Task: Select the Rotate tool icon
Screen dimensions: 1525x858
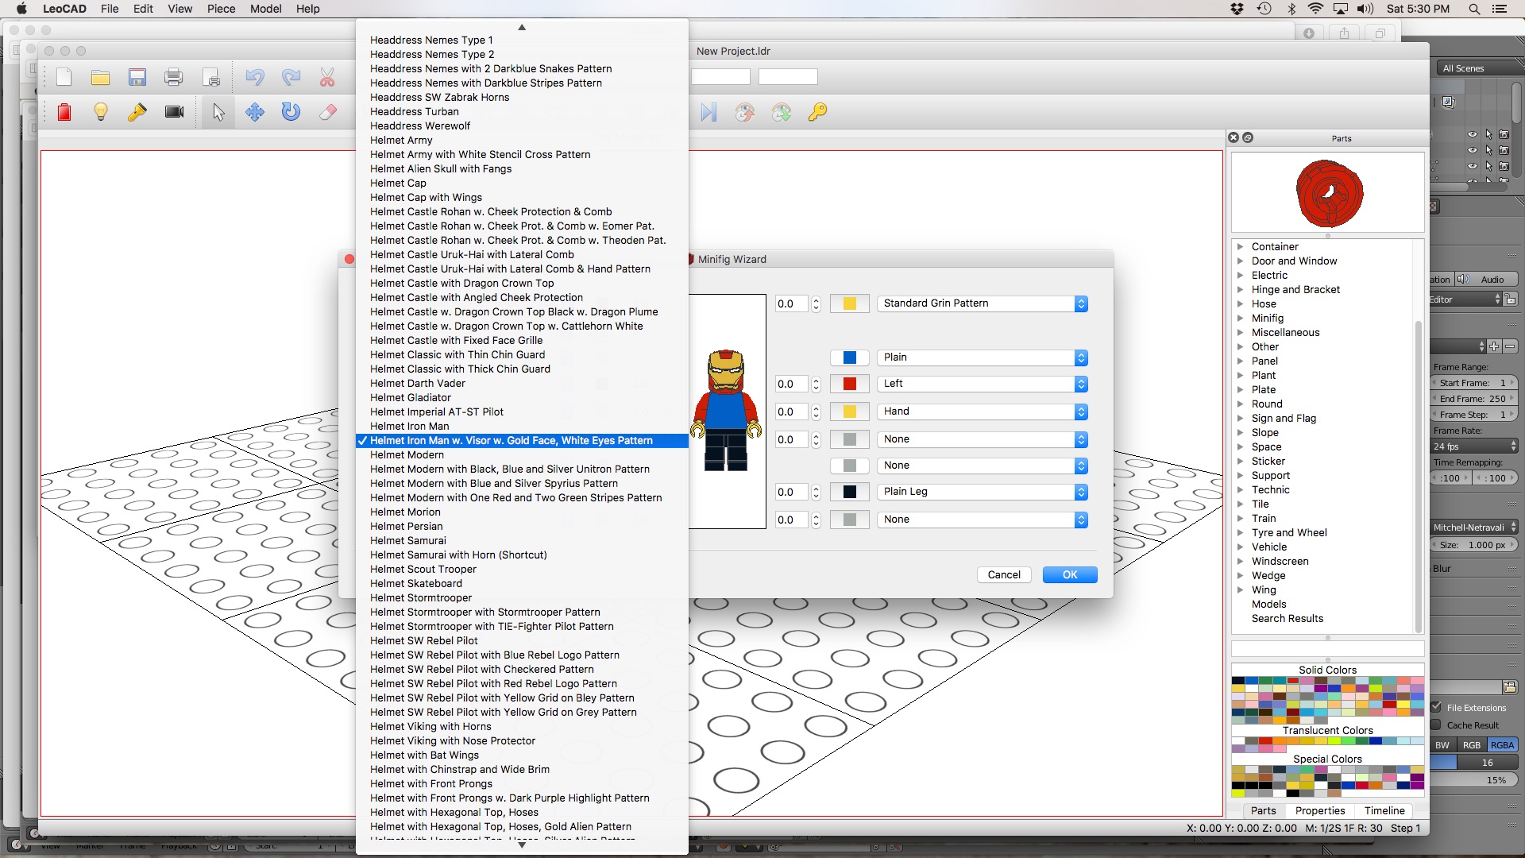Action: click(x=290, y=112)
